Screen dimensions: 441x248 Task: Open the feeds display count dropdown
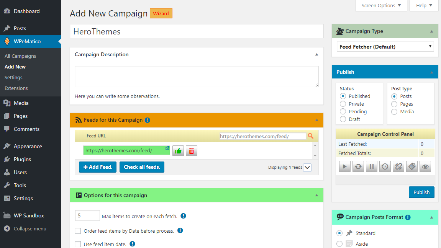(307, 167)
